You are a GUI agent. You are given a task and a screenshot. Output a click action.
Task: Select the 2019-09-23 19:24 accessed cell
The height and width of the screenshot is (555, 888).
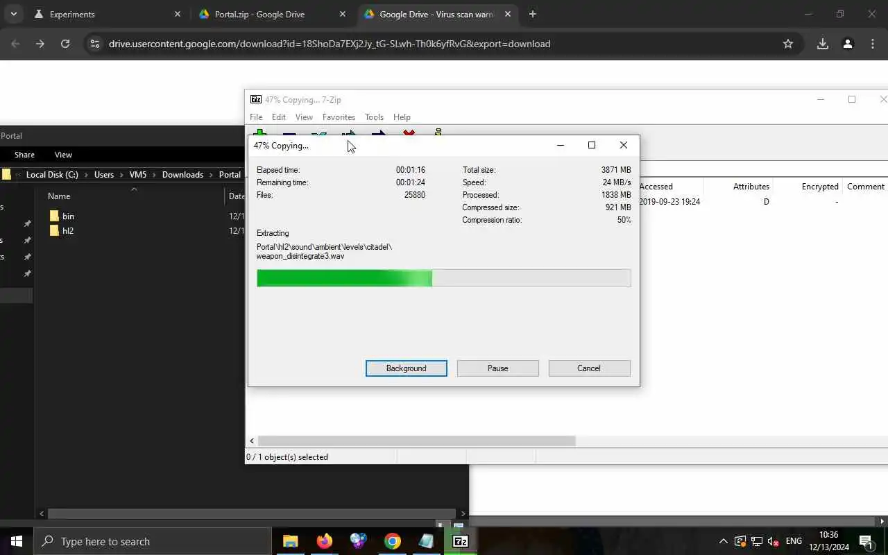click(x=669, y=202)
